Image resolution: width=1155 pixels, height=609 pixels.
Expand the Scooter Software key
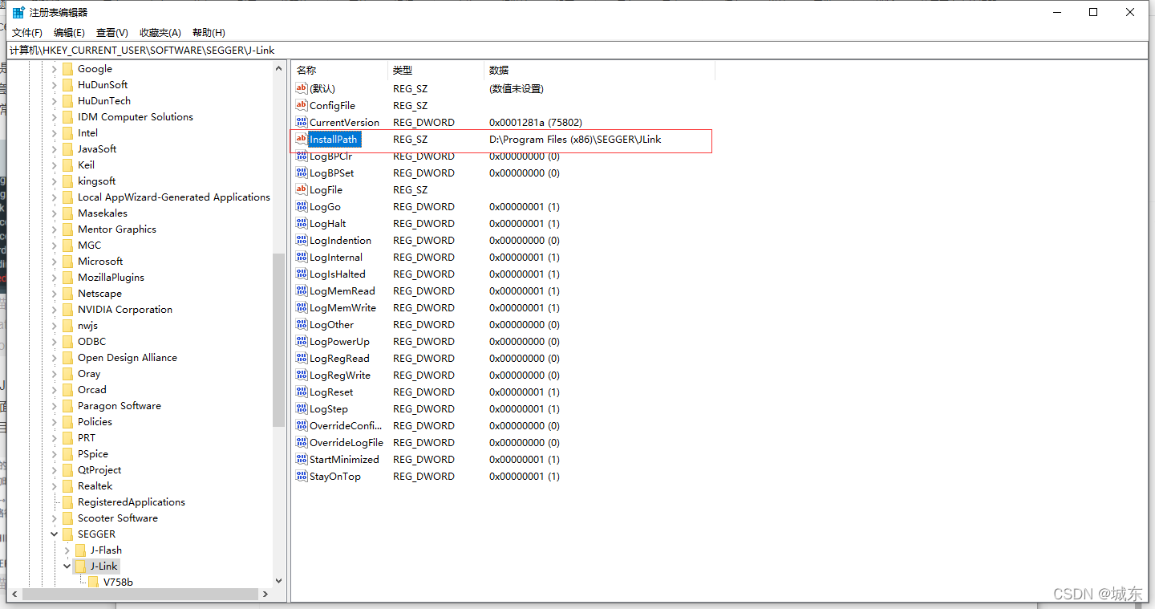pos(55,518)
